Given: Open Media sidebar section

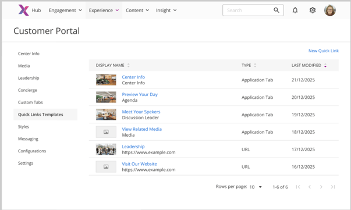Looking at the screenshot, I should [24, 66].
